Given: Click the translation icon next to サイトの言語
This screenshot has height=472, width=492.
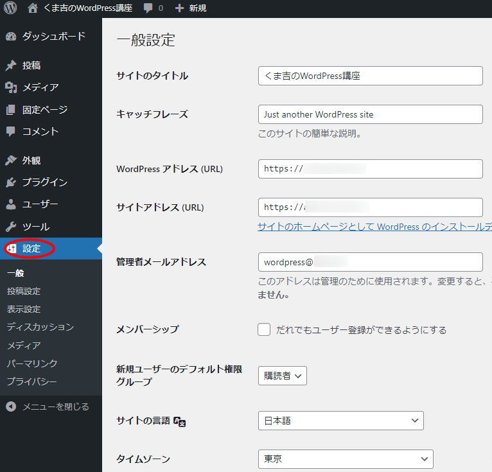Looking at the screenshot, I should click(x=180, y=421).
